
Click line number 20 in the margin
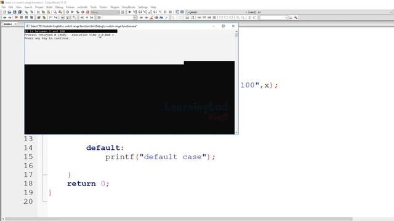pyautogui.click(x=28, y=201)
